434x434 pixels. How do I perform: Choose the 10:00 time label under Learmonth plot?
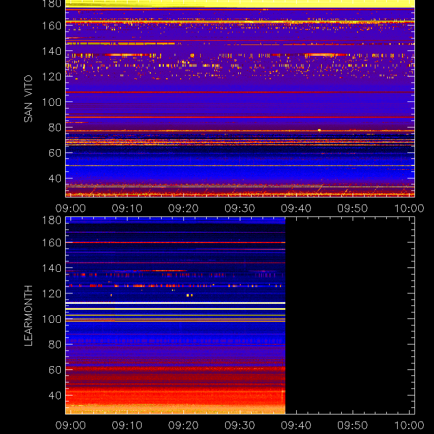pyautogui.click(x=409, y=425)
